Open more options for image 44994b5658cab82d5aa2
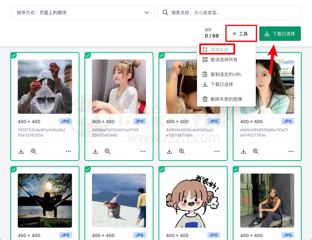This screenshot has width=312, height=240. pos(217,151)
